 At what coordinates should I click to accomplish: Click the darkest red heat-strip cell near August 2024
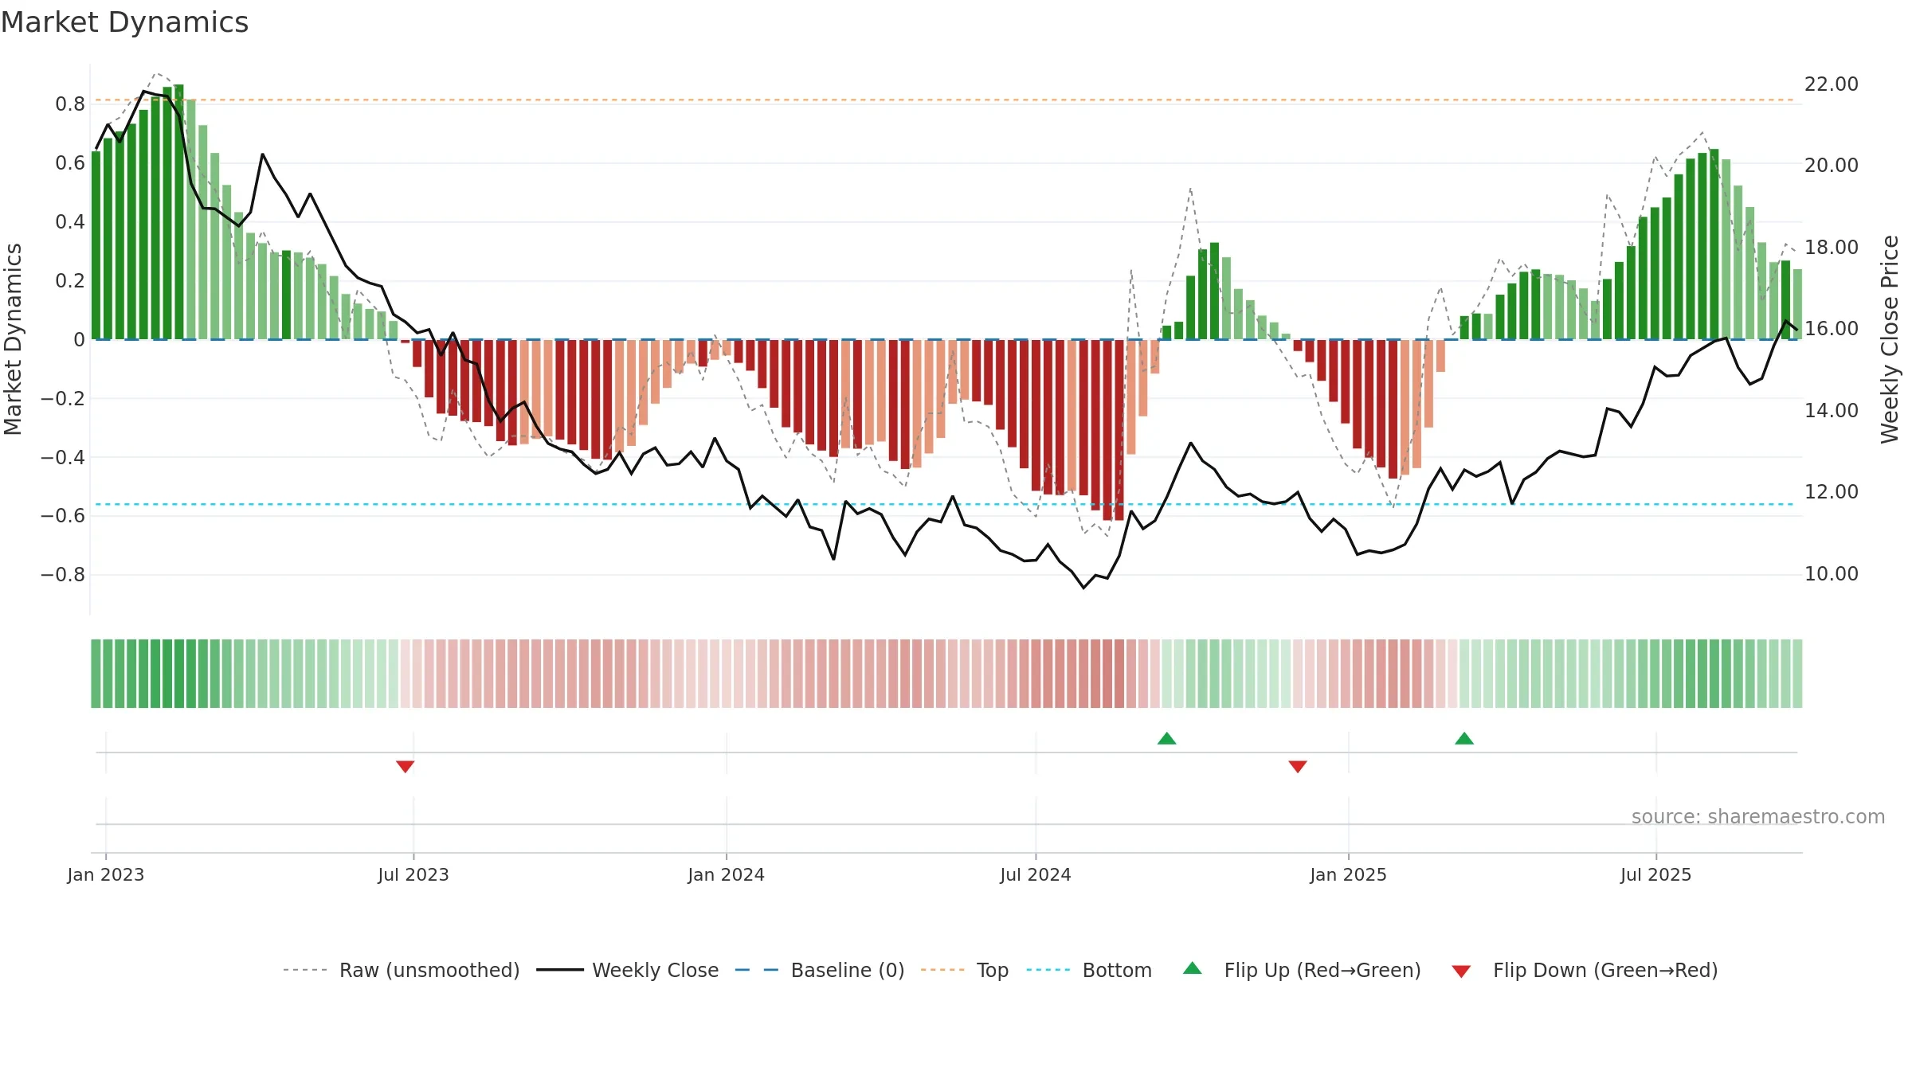(x=1119, y=674)
